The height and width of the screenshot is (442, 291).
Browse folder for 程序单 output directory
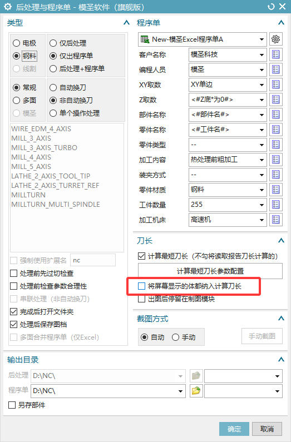pos(196,391)
